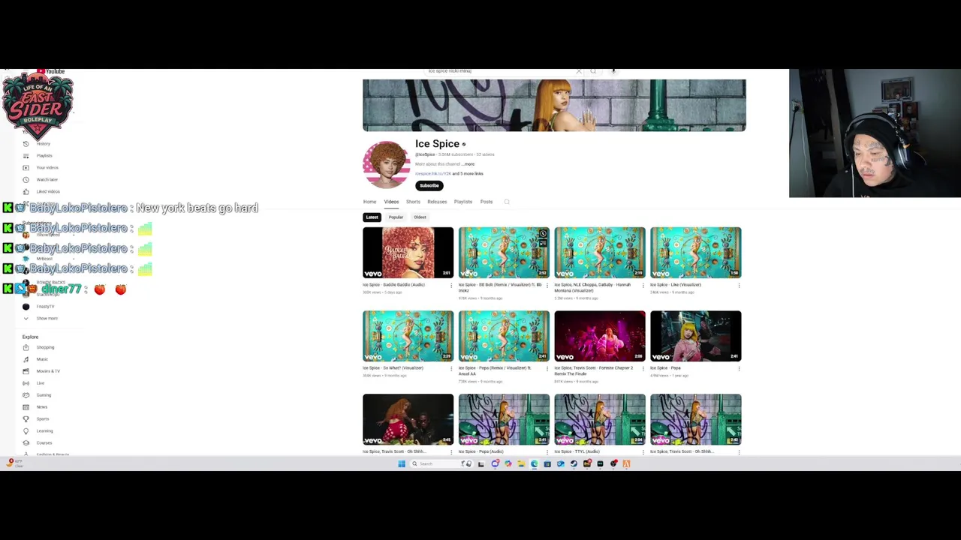This screenshot has height=540, width=961.
Task: Open BB Belt Remix Visualizer thumbnail
Action: (x=504, y=253)
